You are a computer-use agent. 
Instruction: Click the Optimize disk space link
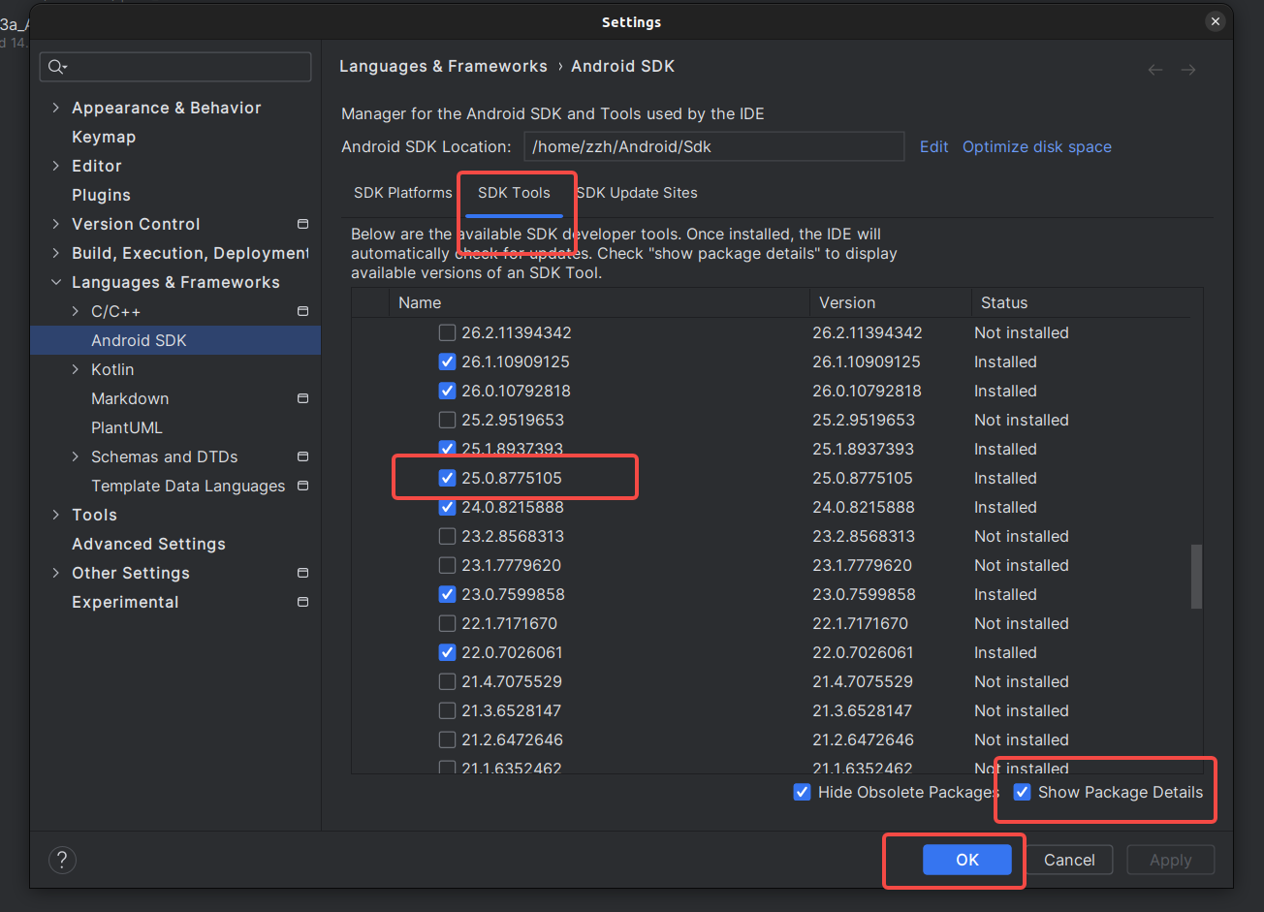[x=1037, y=146]
